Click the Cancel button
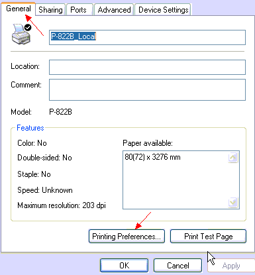255x275 pixels. coord(178,265)
